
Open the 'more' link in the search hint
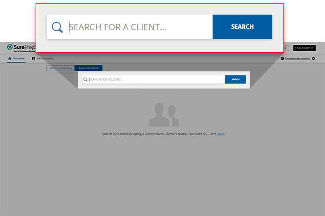(220, 134)
